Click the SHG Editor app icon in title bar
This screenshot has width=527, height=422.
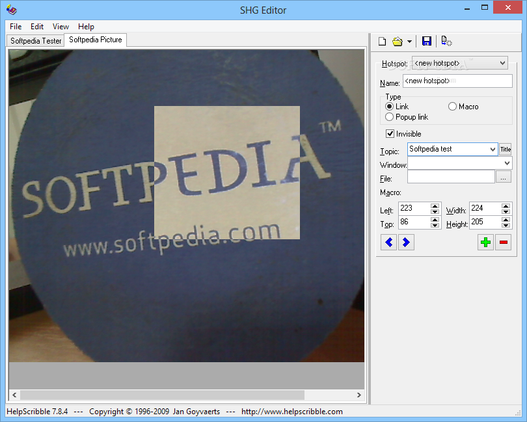point(12,10)
